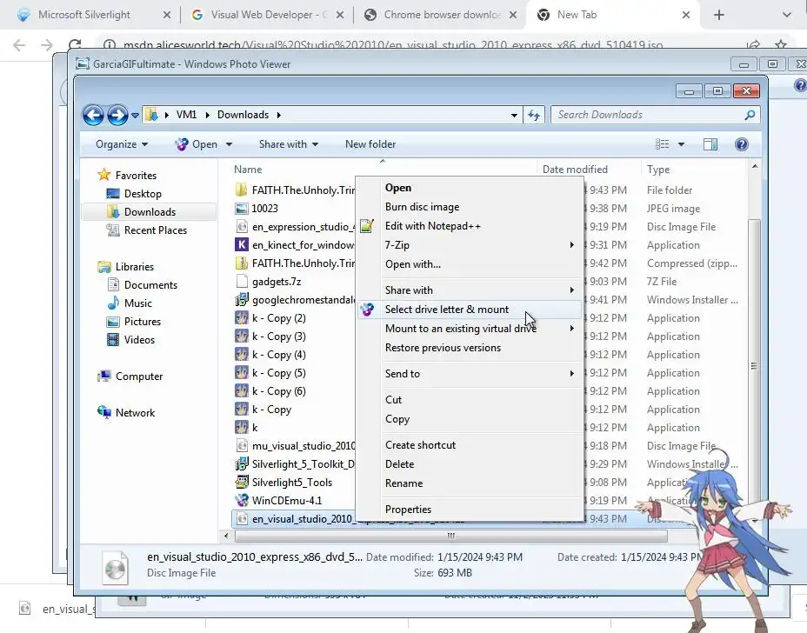Choose Open with... in context menu

pyautogui.click(x=470, y=264)
